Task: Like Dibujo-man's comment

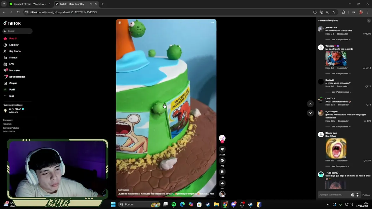Action: click(x=364, y=161)
